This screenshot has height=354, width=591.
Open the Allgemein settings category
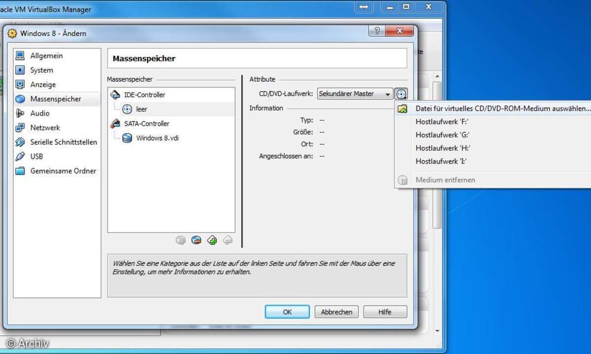pyautogui.click(x=46, y=56)
